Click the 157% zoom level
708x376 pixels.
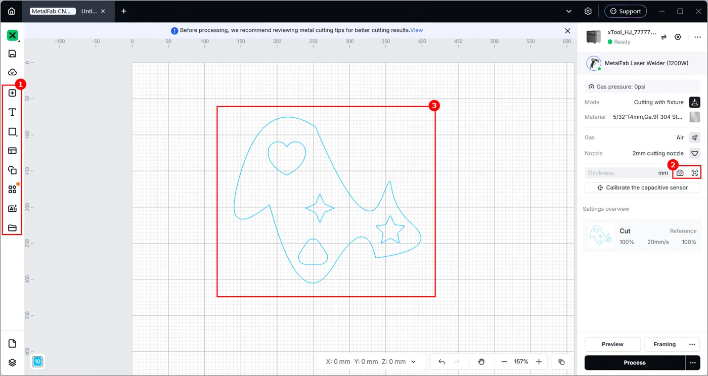pos(521,362)
